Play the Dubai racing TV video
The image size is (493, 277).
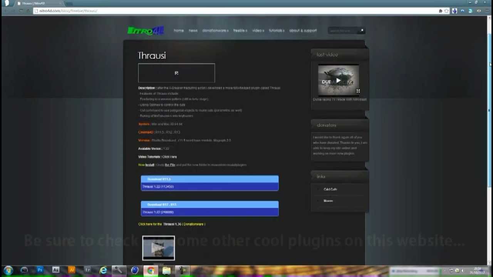338,80
